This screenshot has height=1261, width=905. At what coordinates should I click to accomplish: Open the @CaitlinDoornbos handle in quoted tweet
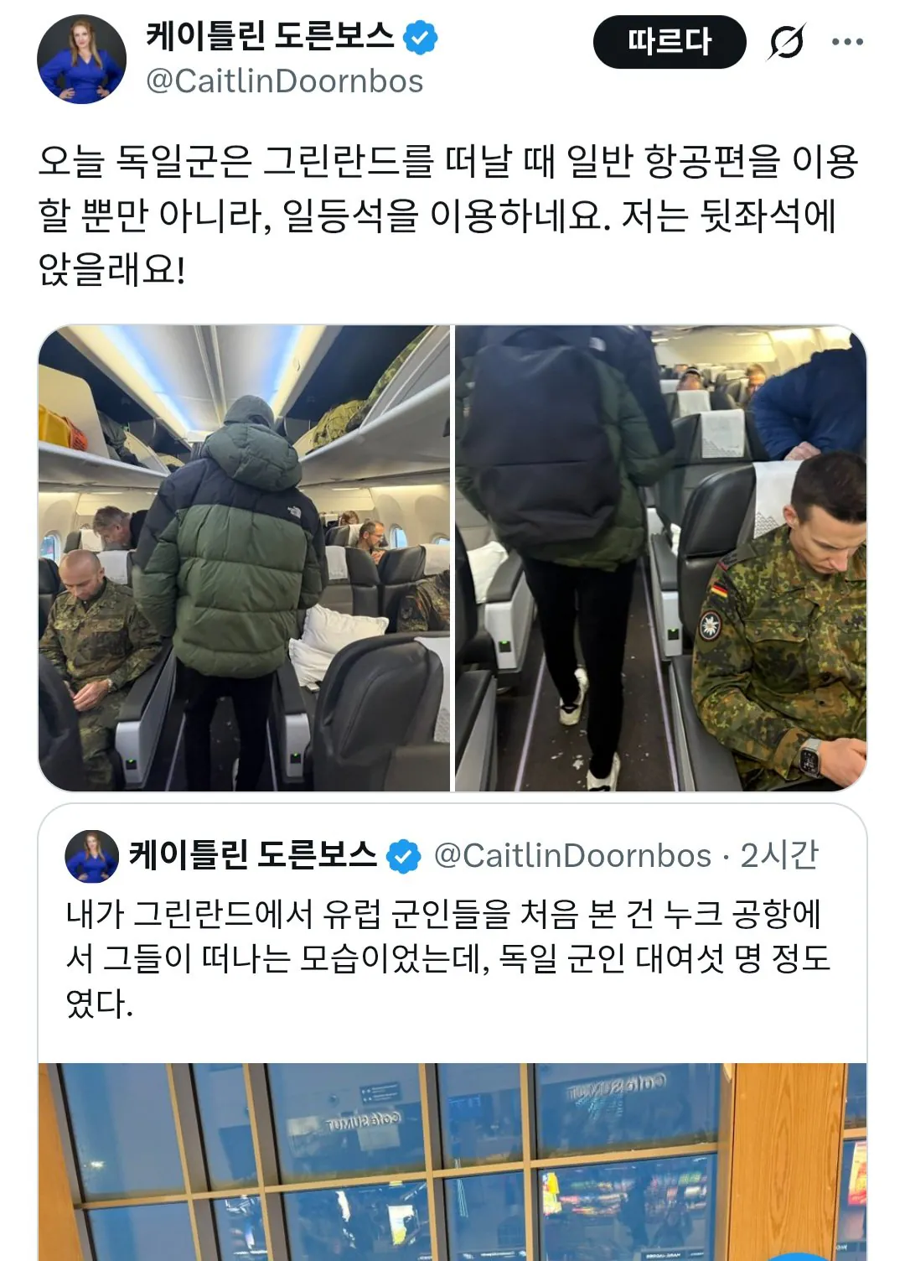pos(572,856)
